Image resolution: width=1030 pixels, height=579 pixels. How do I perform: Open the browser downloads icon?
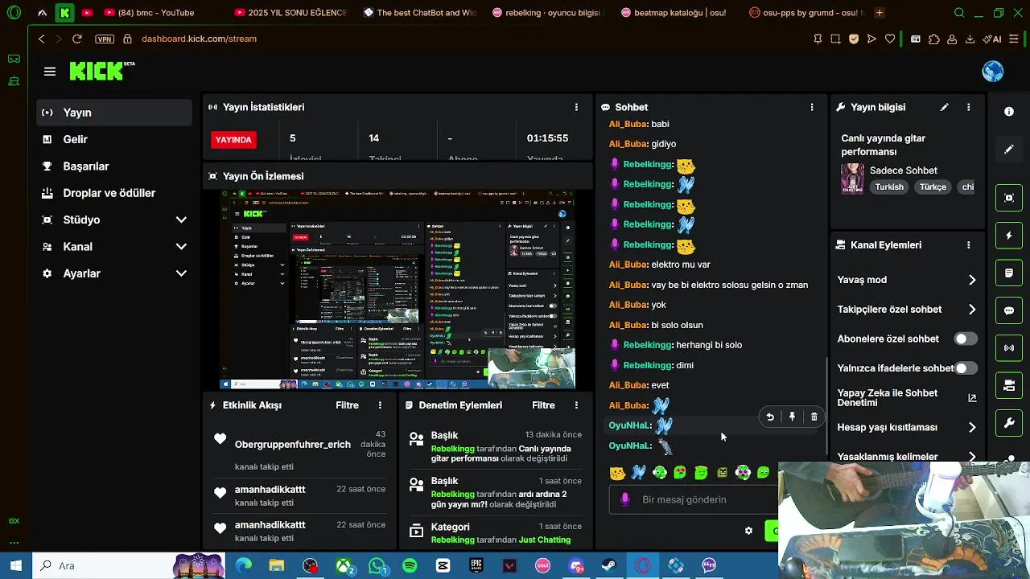point(970,39)
